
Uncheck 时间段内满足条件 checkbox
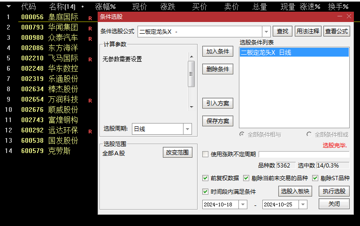click(x=205, y=191)
